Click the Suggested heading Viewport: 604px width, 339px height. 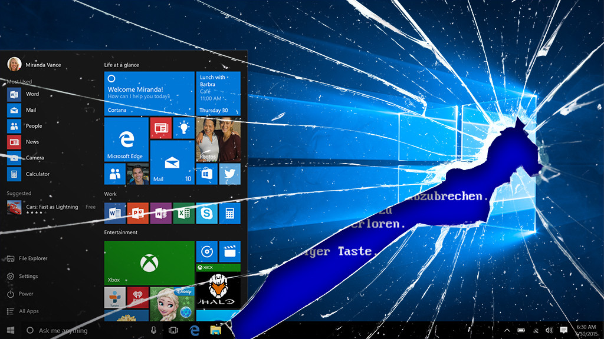[19, 193]
